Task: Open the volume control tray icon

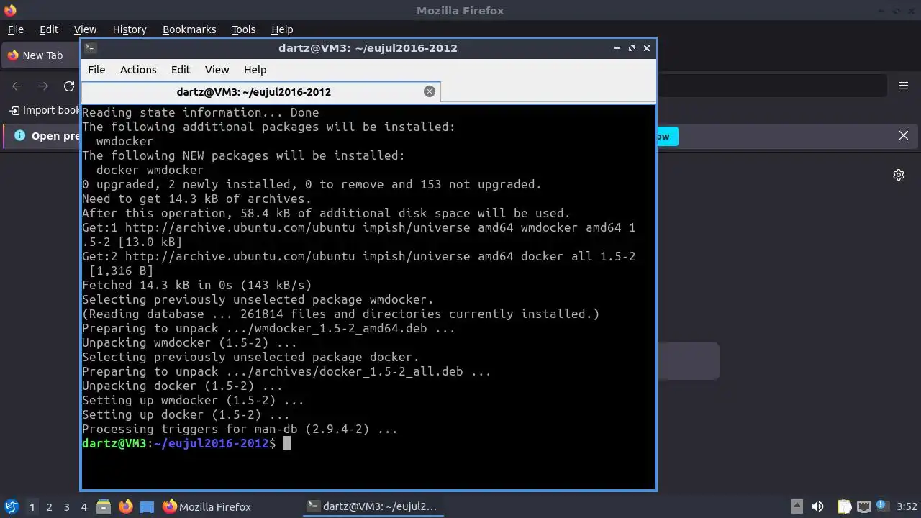Action: [817, 506]
